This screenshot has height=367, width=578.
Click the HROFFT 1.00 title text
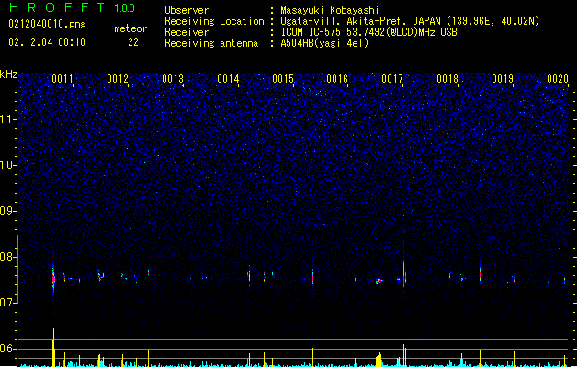(x=73, y=7)
